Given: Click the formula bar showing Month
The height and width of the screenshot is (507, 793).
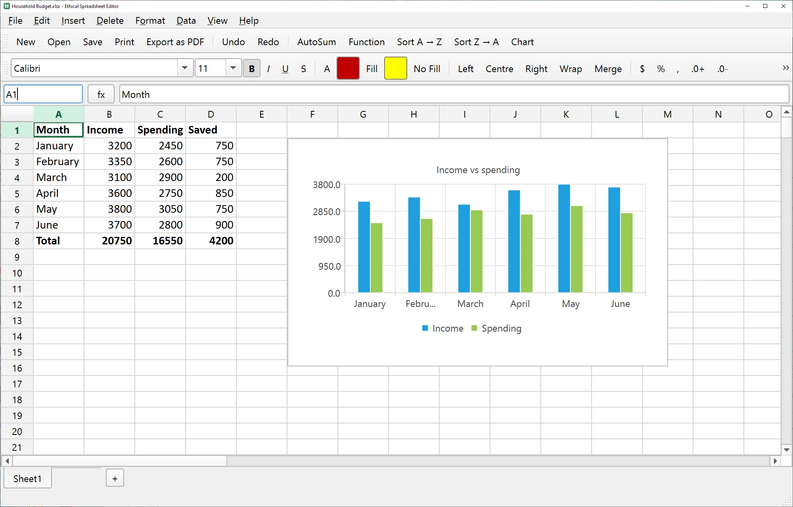Looking at the screenshot, I should coord(454,94).
